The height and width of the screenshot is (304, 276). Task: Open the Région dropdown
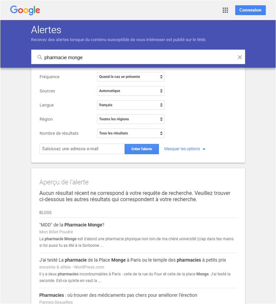(x=131, y=119)
